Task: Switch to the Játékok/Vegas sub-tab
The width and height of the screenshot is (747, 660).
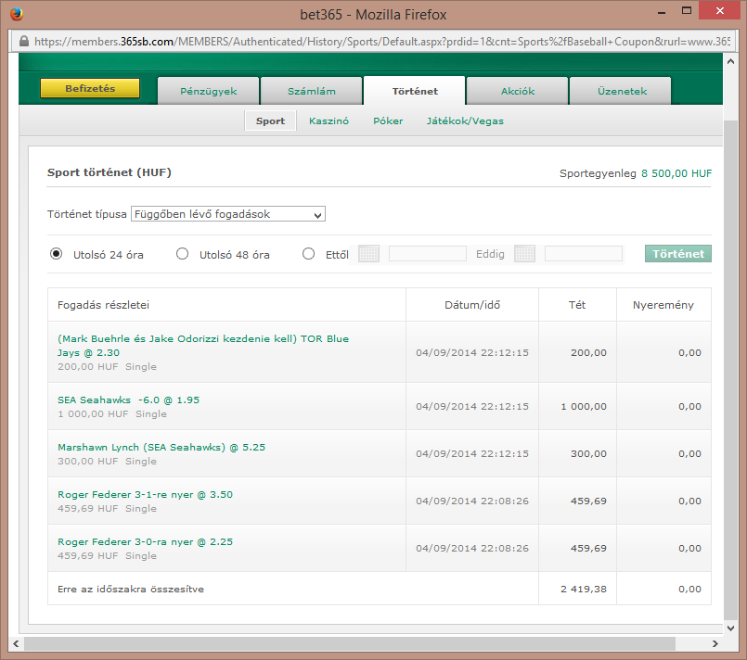Action: click(465, 121)
